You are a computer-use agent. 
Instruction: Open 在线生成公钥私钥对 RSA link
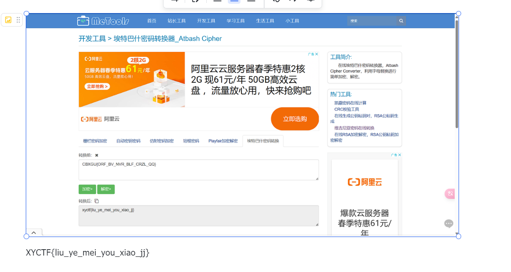[364, 118]
